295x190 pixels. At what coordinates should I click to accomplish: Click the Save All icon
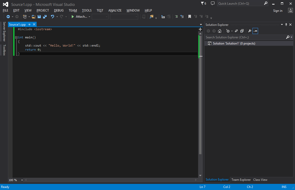click(45, 17)
